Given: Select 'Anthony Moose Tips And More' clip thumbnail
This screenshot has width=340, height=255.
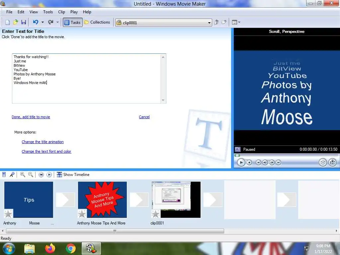Looking at the screenshot, I should point(102,200).
